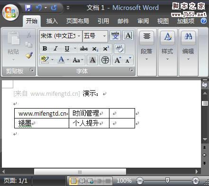Open the 剪贴板 dialog launcher
This screenshot has height=186, width=209.
click(x=32, y=70)
